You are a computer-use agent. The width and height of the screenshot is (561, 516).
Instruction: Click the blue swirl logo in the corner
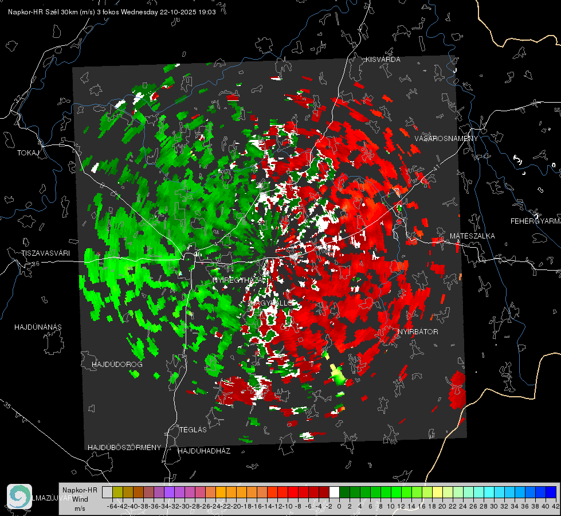tap(19, 497)
